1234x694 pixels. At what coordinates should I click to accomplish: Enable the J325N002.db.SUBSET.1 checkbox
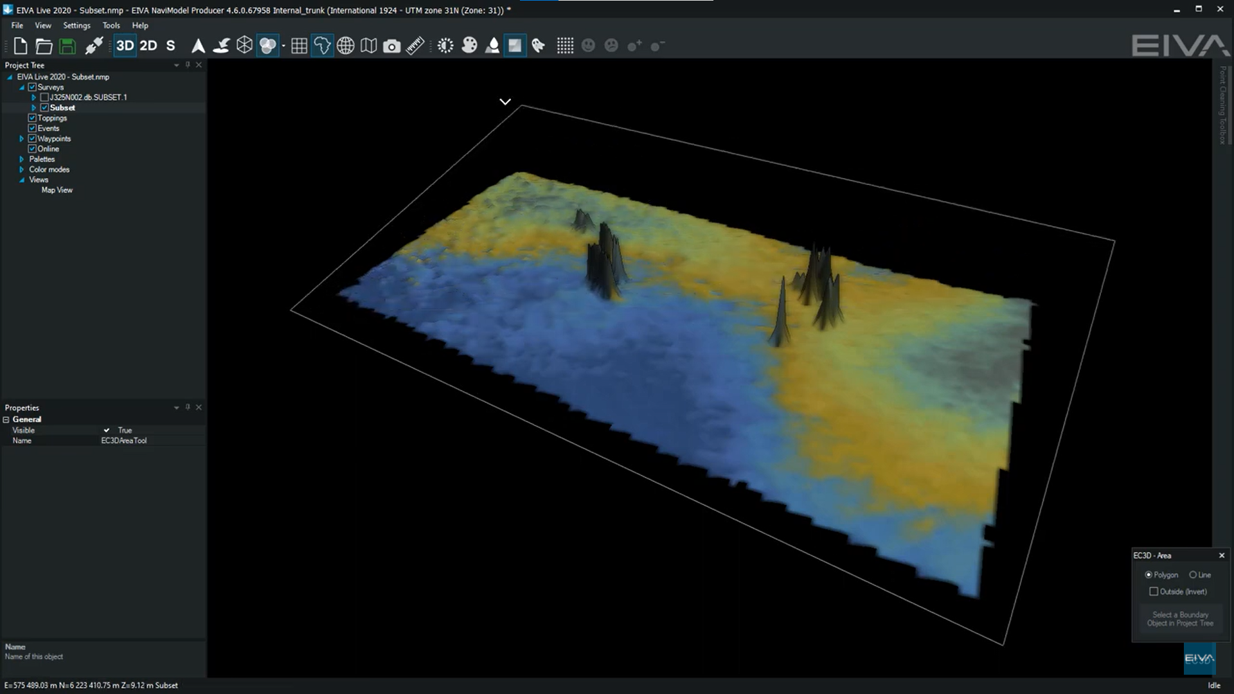click(44, 98)
